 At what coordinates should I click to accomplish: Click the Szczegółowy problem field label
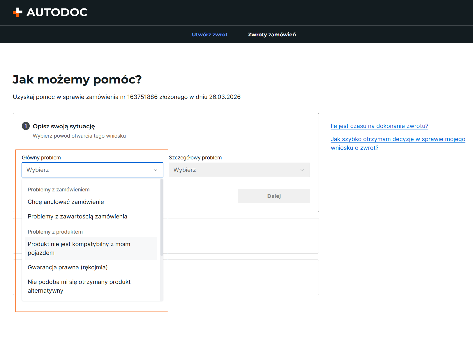[x=195, y=158]
